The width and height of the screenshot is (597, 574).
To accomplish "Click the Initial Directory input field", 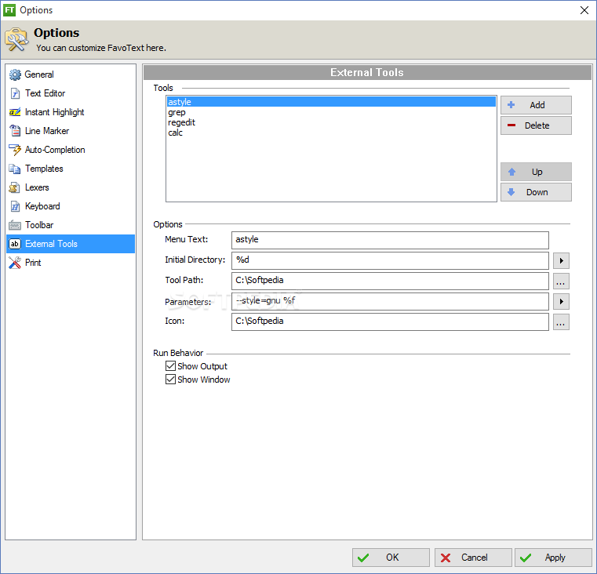I will [390, 261].
